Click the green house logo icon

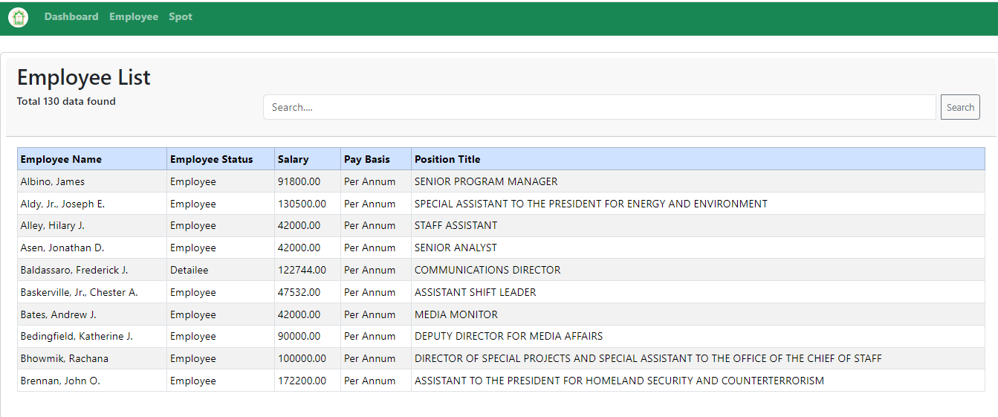18,17
